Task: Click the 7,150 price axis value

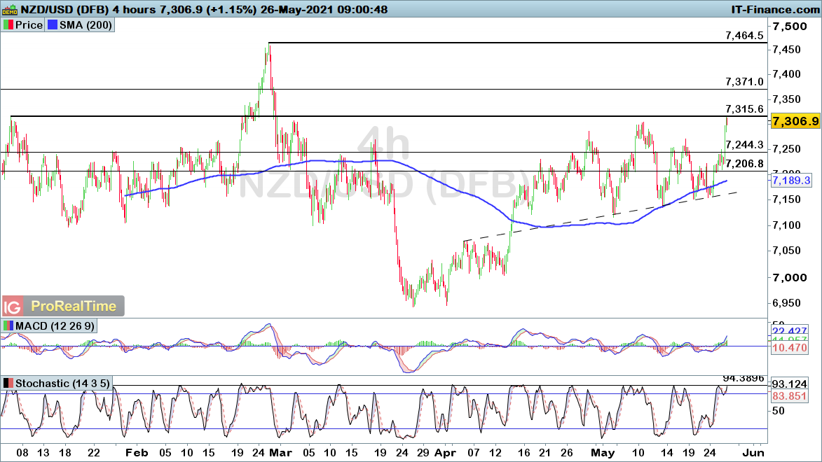Action: click(787, 199)
